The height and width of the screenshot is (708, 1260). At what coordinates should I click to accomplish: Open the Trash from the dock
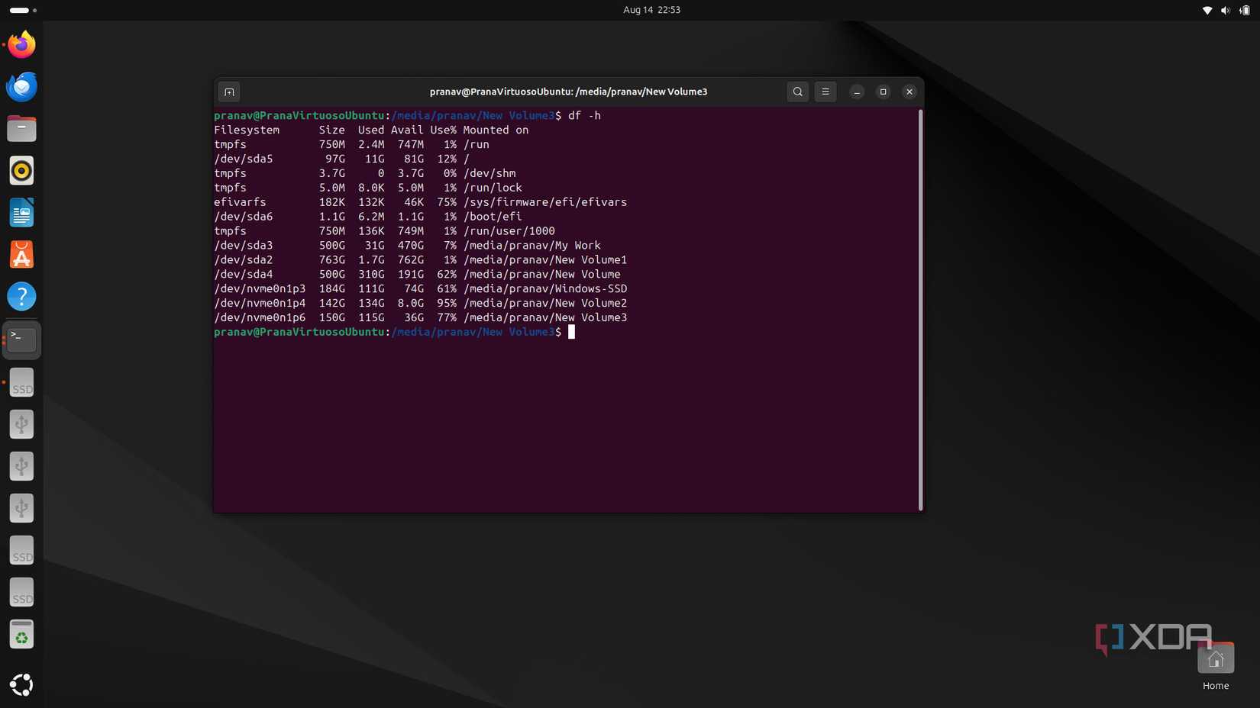tap(21, 634)
